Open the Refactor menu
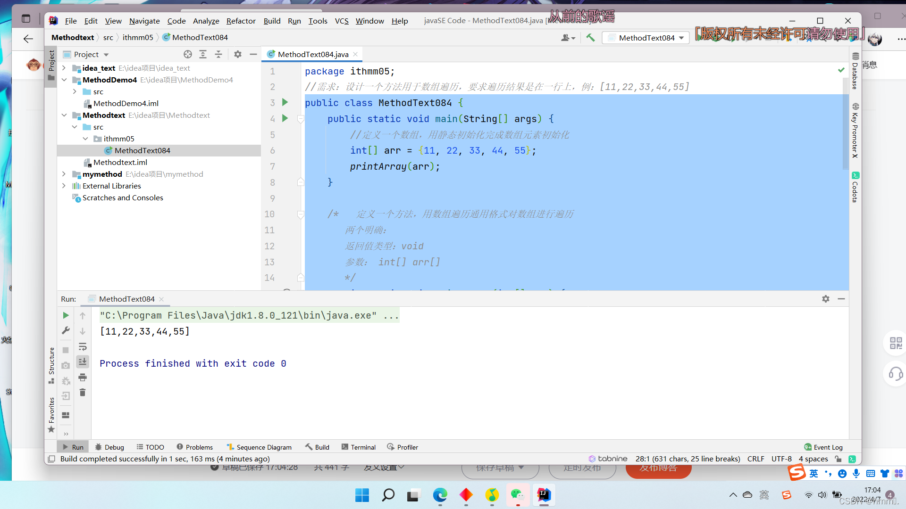 (241, 21)
